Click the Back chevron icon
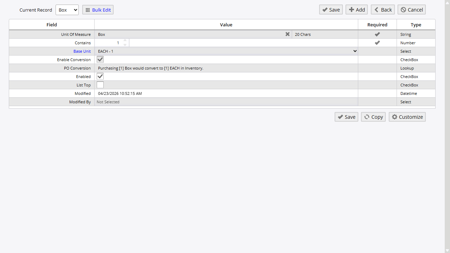Viewport: 450px width, 253px height. tap(376, 9)
